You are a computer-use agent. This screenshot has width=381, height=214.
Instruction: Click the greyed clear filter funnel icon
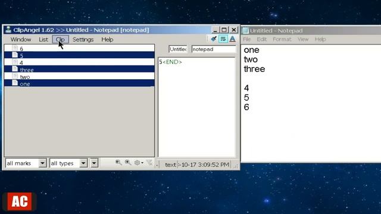149,162
